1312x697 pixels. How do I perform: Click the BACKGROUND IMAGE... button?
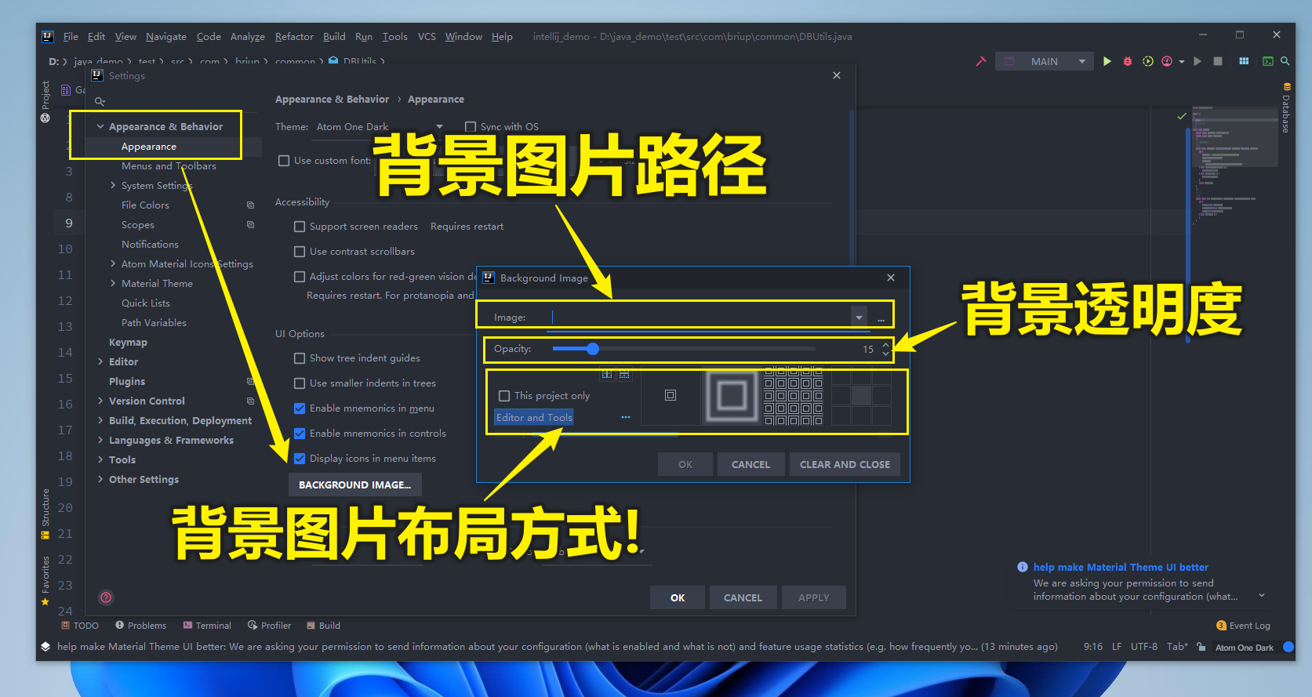pos(355,485)
